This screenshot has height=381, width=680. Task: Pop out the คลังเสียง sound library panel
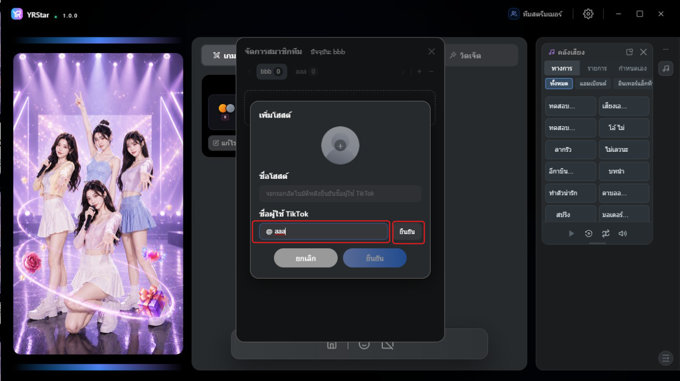click(630, 52)
